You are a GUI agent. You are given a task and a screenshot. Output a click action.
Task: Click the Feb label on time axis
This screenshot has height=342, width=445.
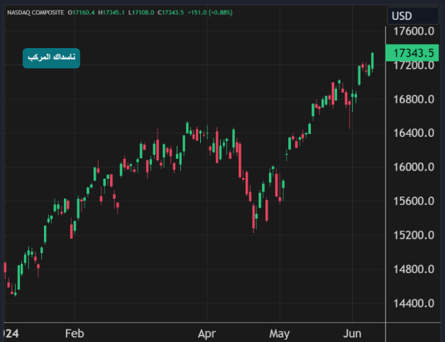coord(75,333)
